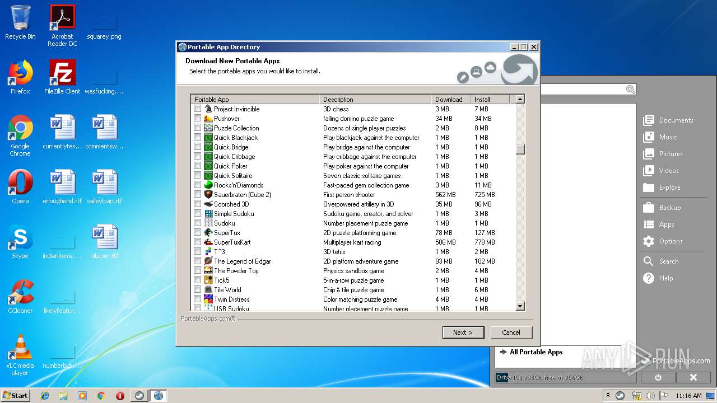Click the Windows Start button
The height and width of the screenshot is (403, 717).
tap(15, 395)
